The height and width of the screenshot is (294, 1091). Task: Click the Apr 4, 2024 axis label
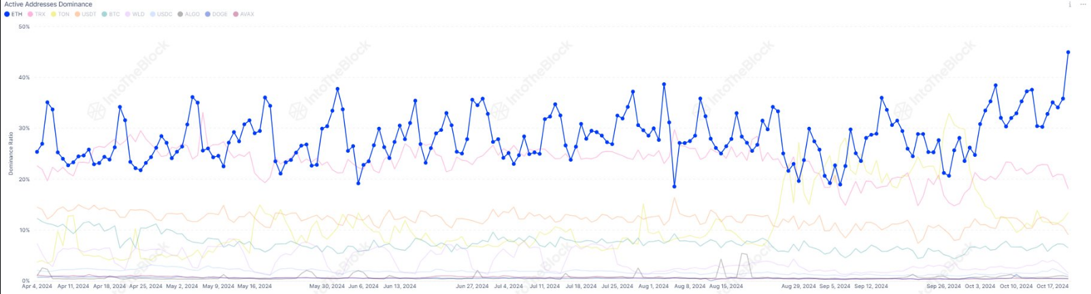[x=37, y=287]
